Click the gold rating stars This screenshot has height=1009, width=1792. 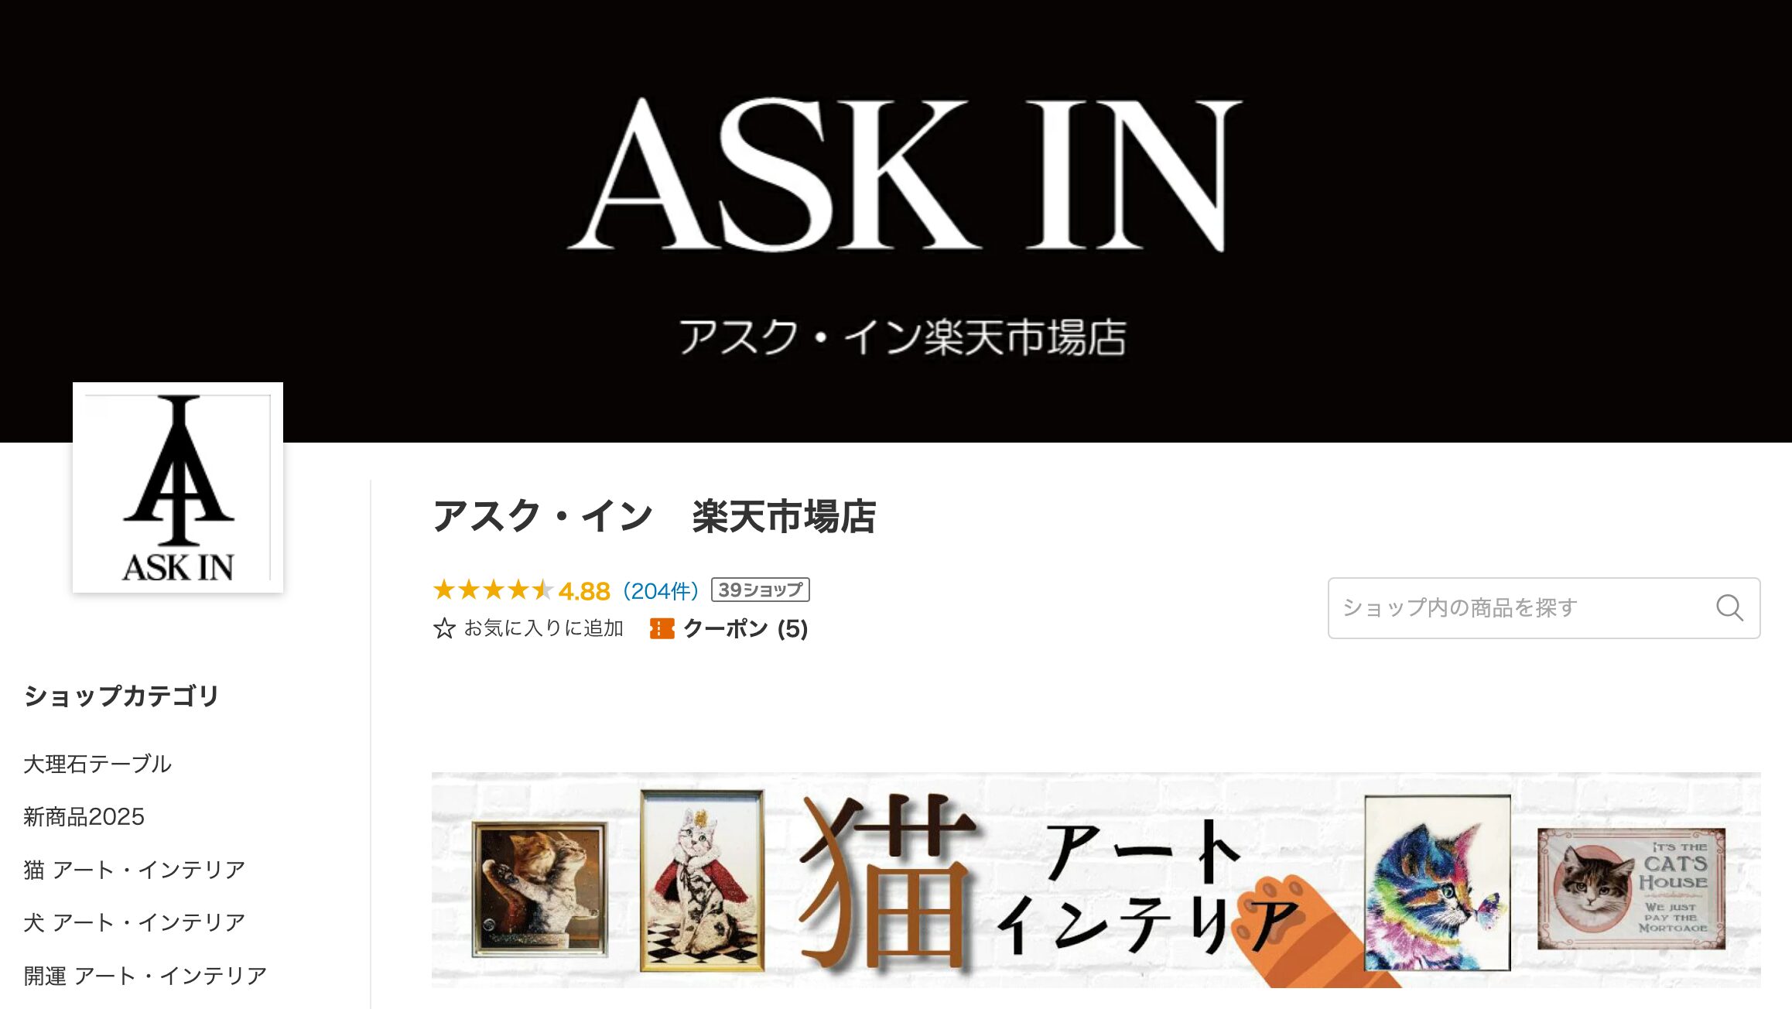coord(493,590)
